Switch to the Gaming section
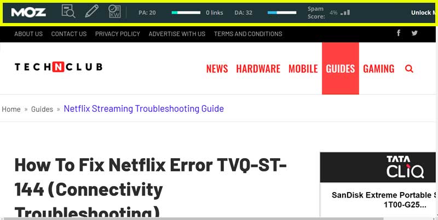 [x=378, y=68]
